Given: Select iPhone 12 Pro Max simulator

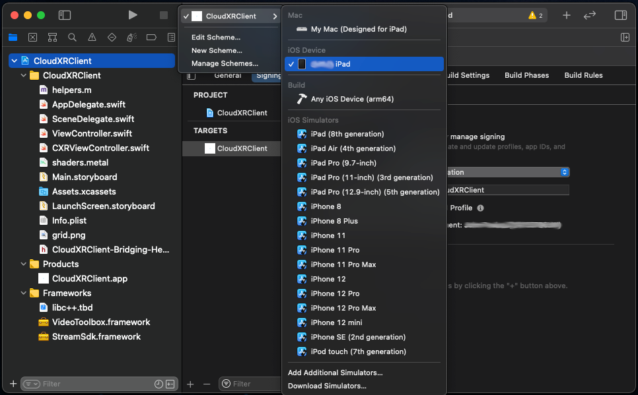Looking at the screenshot, I should (343, 308).
